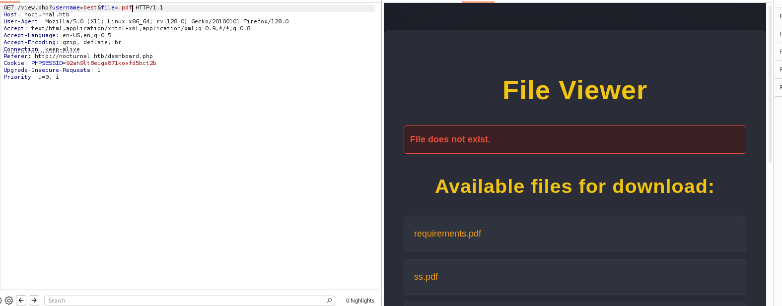Click the magnifier icon in search box
782x306 pixels.
[x=329, y=301]
